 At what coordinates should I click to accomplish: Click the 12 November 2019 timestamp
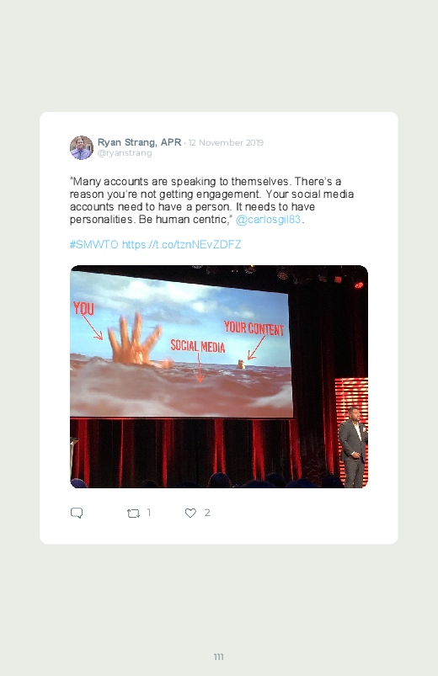(x=226, y=143)
